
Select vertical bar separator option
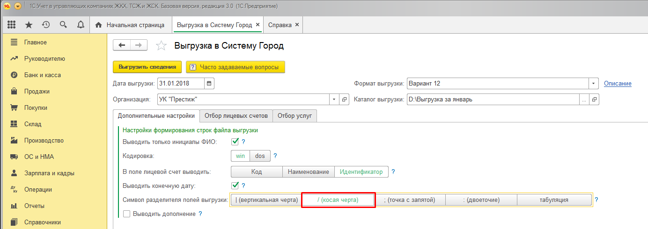pyautogui.click(x=266, y=200)
